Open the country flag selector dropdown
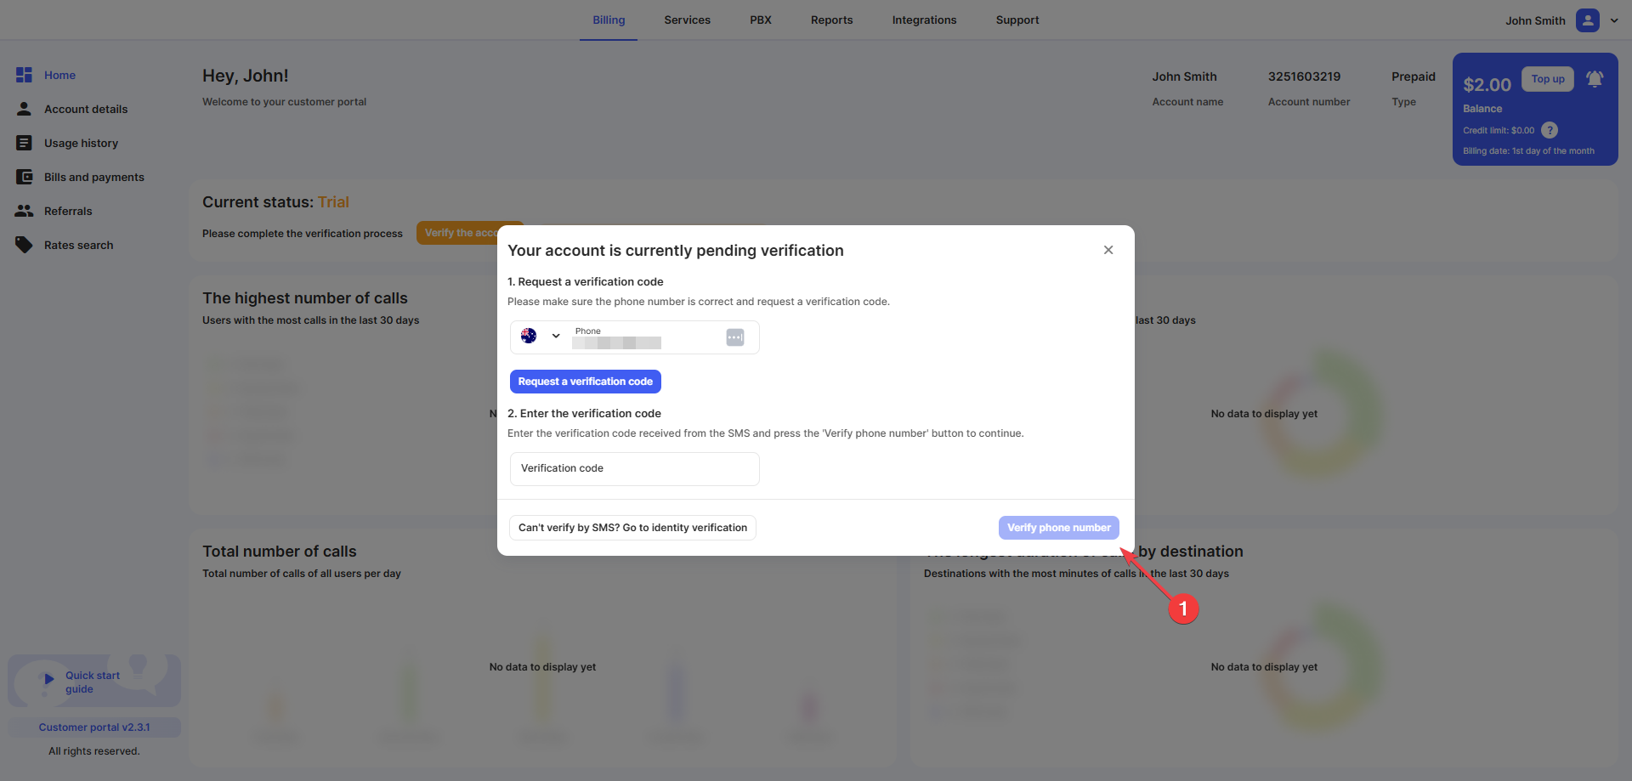1632x781 pixels. [541, 337]
